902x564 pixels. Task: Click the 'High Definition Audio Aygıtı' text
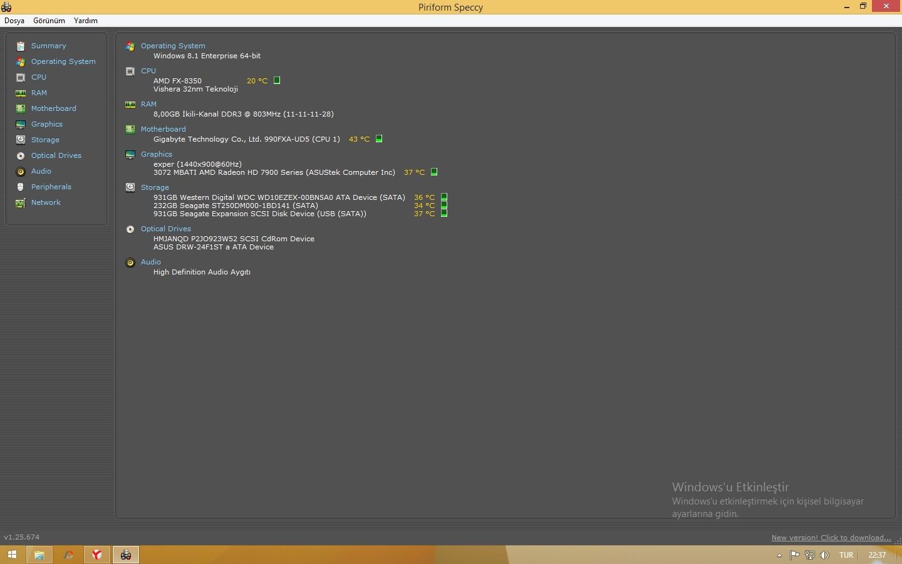tap(202, 272)
